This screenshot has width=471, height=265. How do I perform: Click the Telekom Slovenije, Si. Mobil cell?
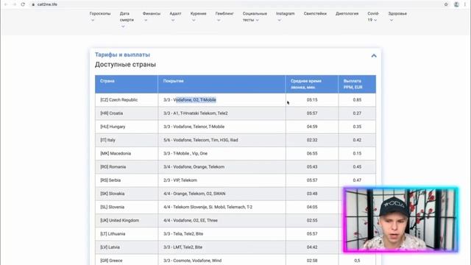point(222,207)
